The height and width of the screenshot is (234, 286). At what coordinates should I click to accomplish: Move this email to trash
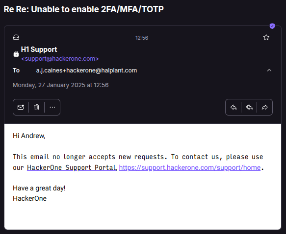point(37,107)
